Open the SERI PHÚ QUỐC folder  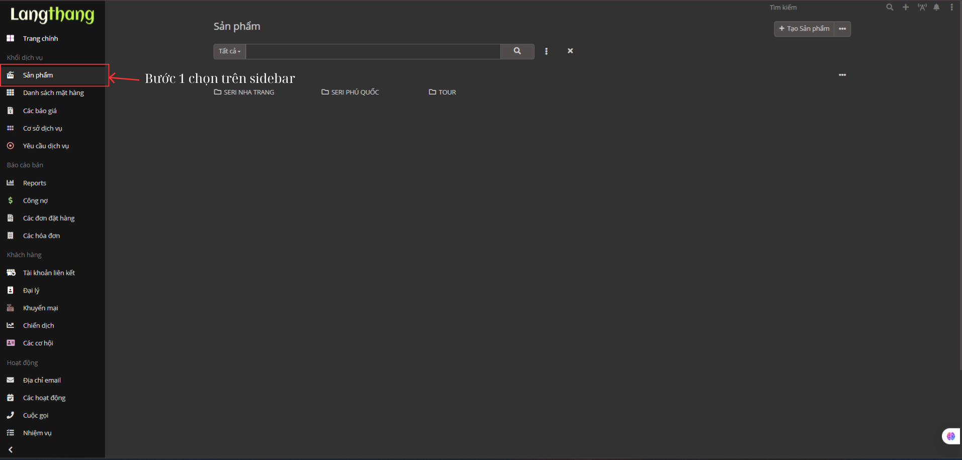(351, 93)
